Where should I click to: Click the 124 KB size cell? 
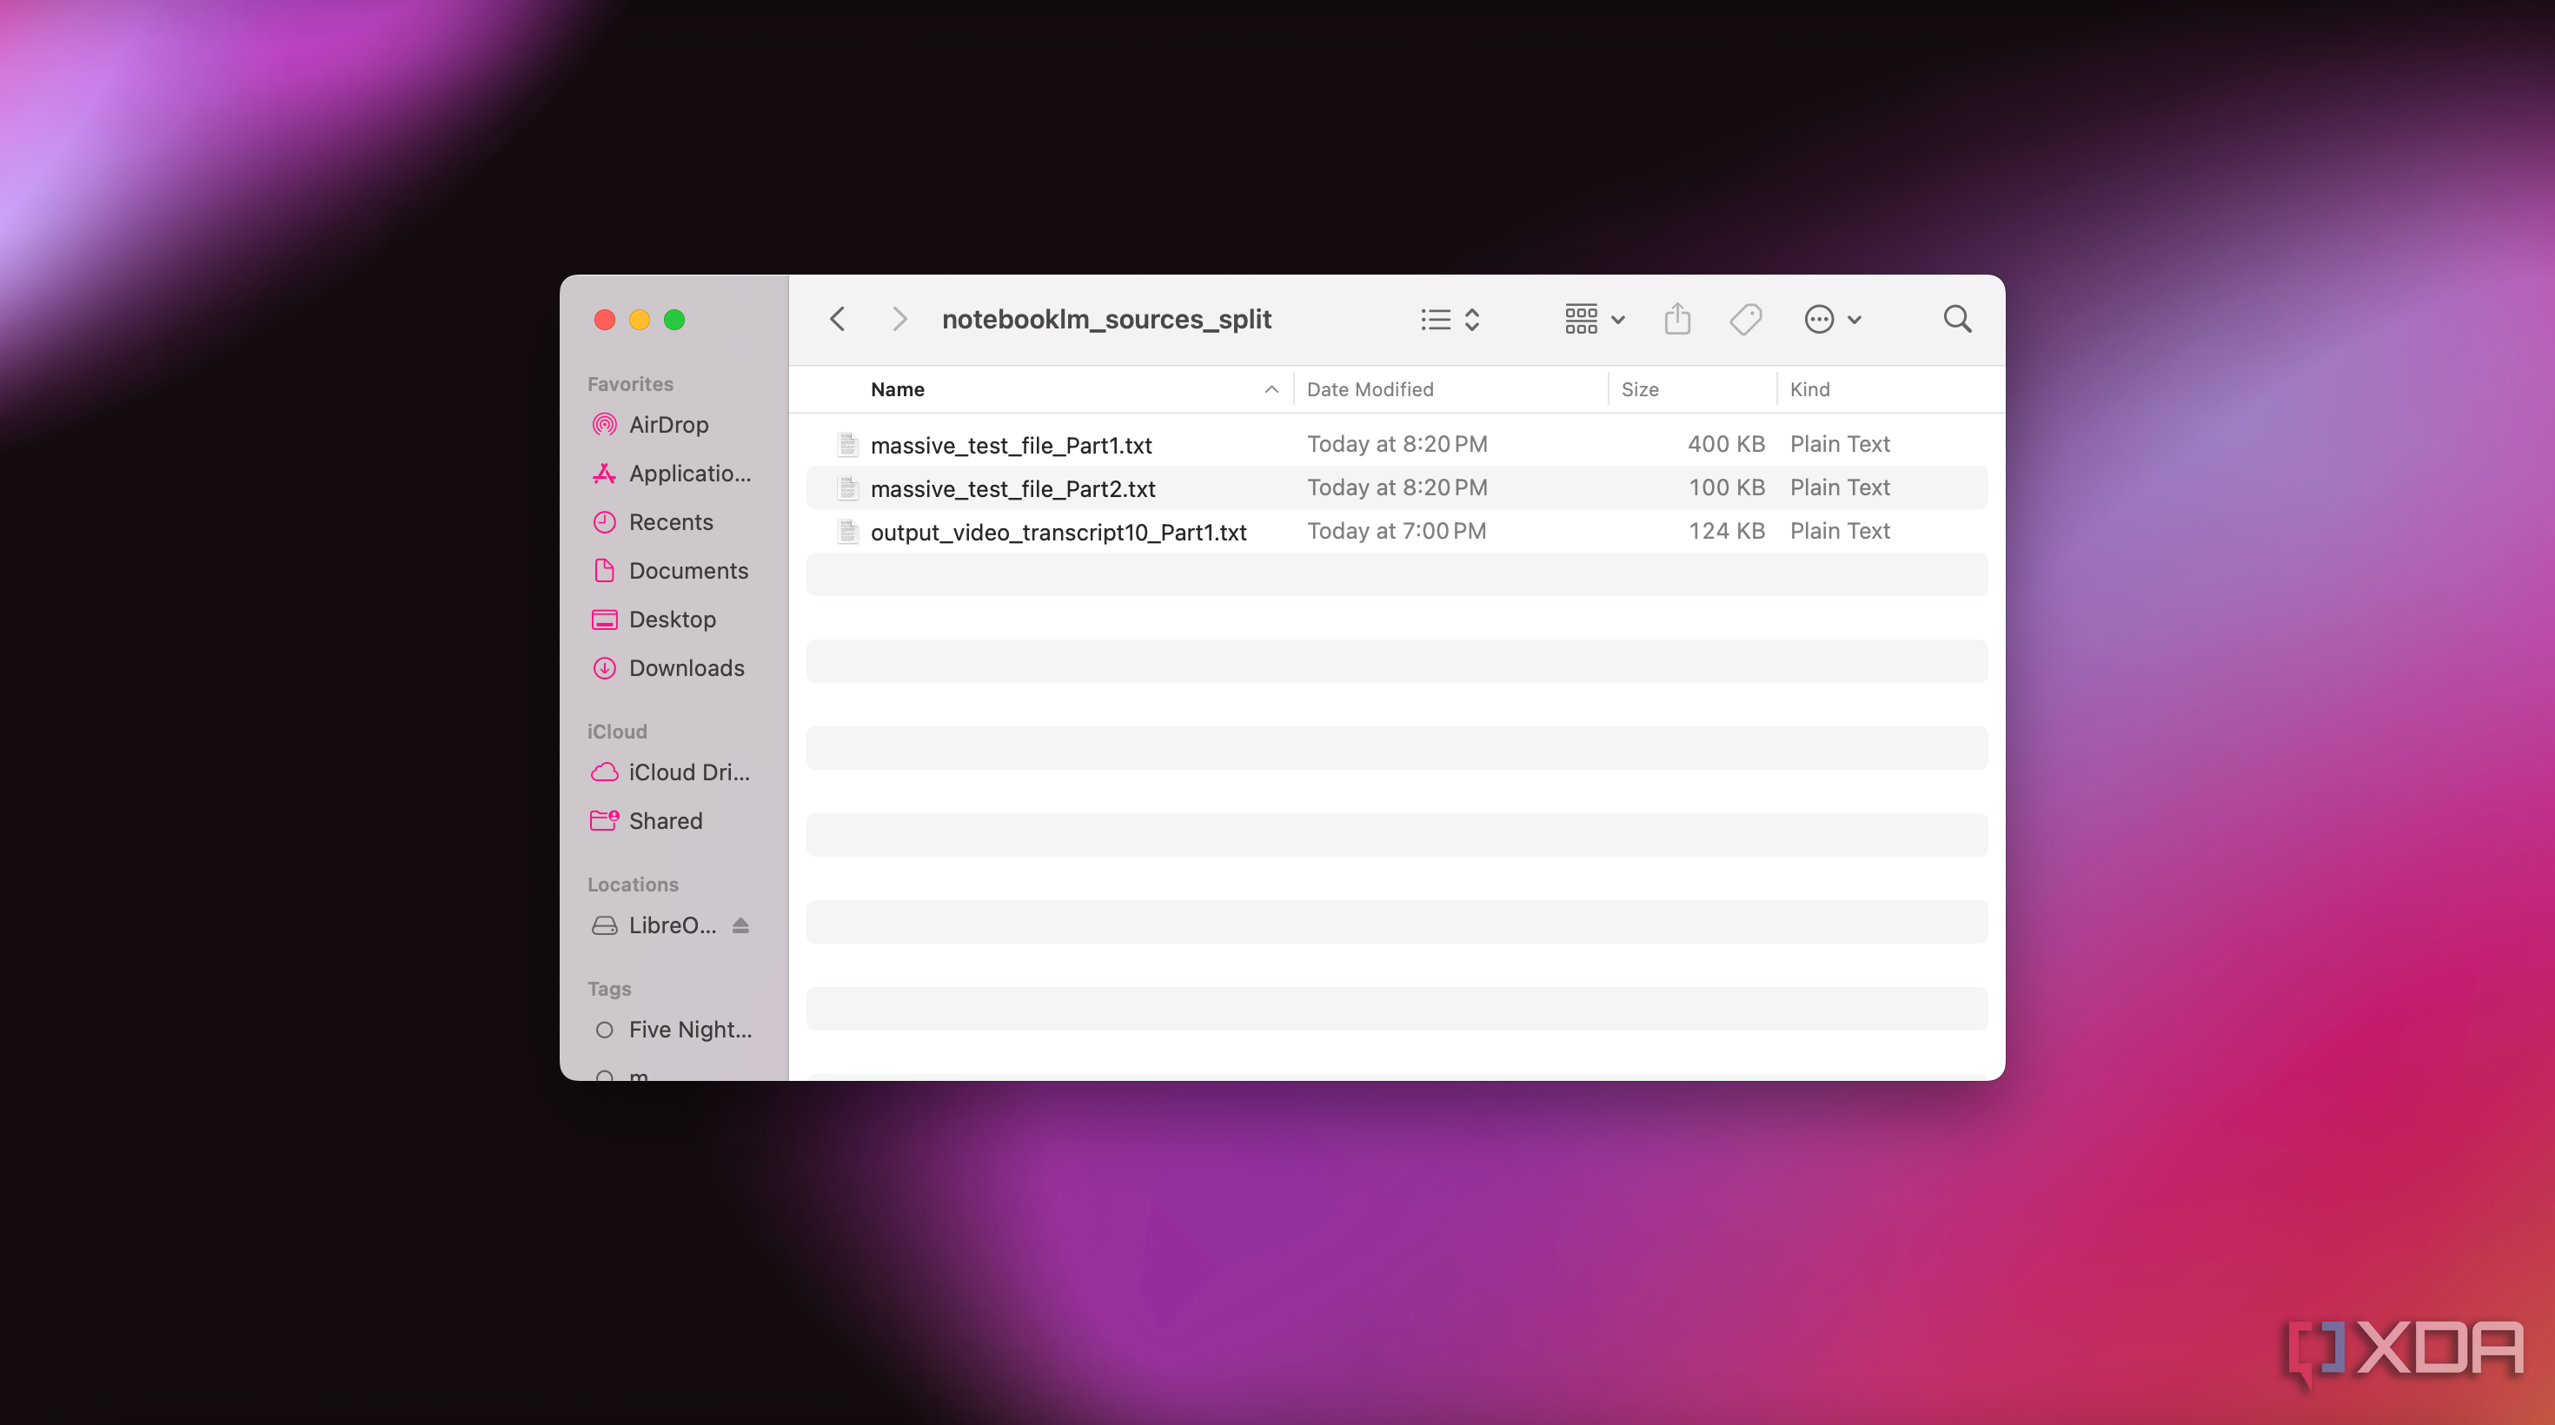(1726, 531)
